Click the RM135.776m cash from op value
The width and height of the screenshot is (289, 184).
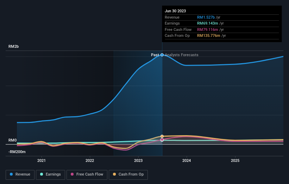click(209, 36)
